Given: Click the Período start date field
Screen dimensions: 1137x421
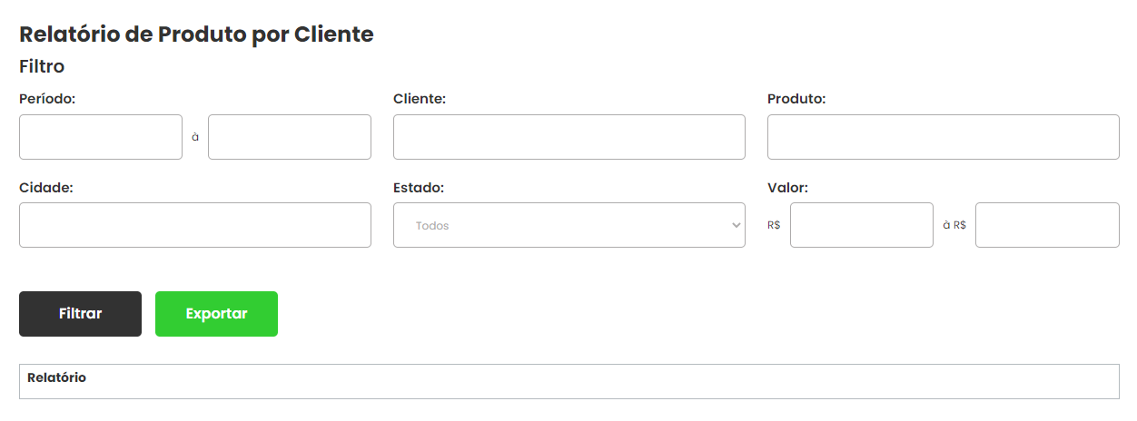Looking at the screenshot, I should [101, 137].
